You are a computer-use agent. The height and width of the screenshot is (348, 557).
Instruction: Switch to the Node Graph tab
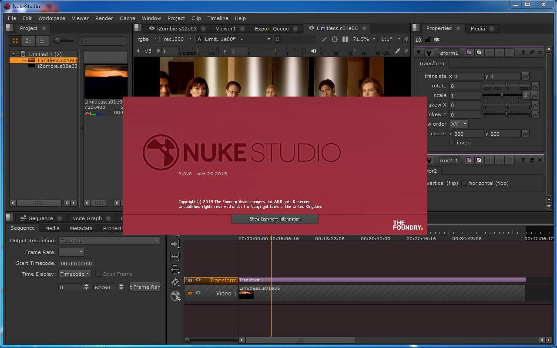pos(87,218)
